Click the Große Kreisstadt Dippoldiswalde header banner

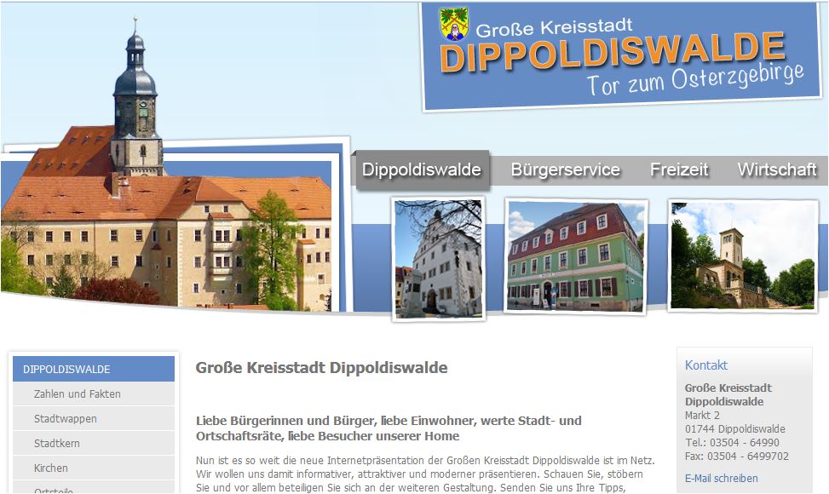coord(621,56)
